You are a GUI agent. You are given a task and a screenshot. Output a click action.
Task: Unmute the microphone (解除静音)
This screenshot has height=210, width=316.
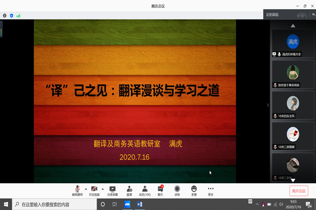coord(77,191)
